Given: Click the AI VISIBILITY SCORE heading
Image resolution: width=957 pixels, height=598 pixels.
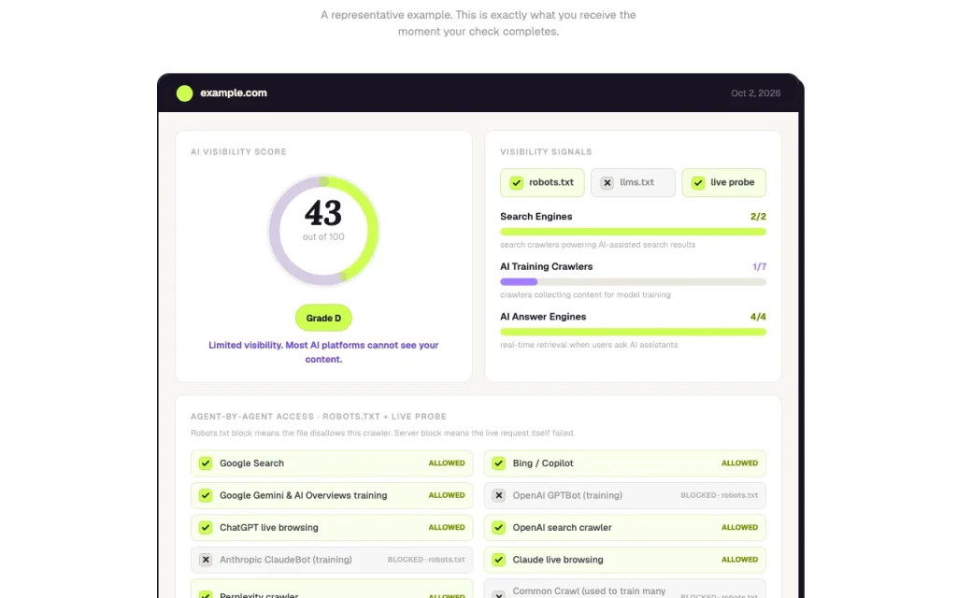Looking at the screenshot, I should click(238, 152).
